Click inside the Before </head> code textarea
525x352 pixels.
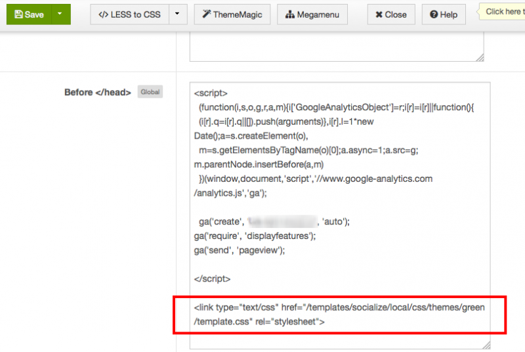[x=340, y=215]
